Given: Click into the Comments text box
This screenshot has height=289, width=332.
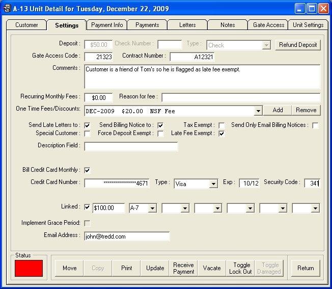Looking at the screenshot, I should 202,76.
